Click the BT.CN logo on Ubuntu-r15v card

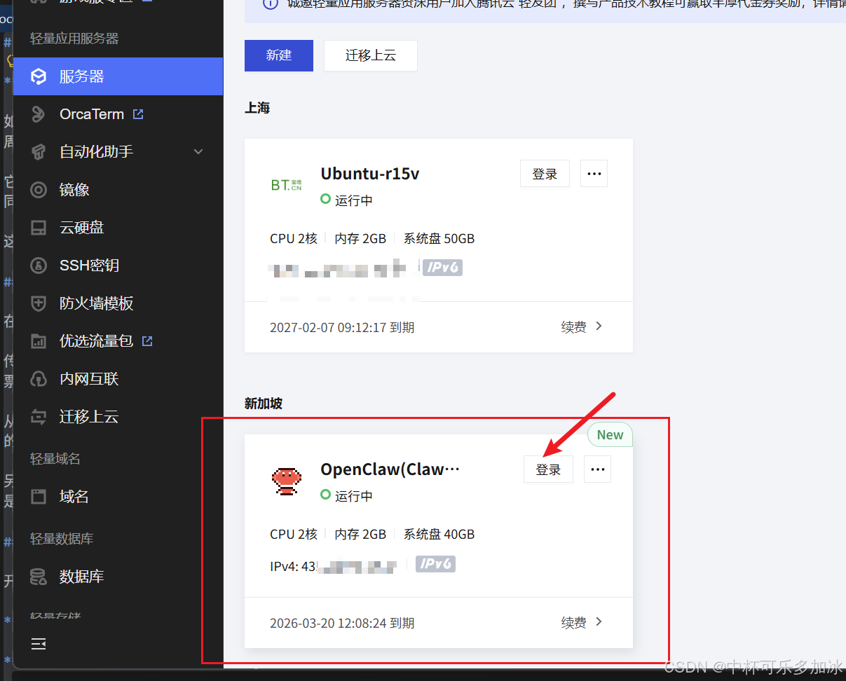286,185
